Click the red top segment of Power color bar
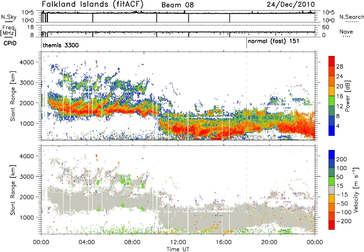This screenshot has height=252, width=364. click(x=332, y=61)
